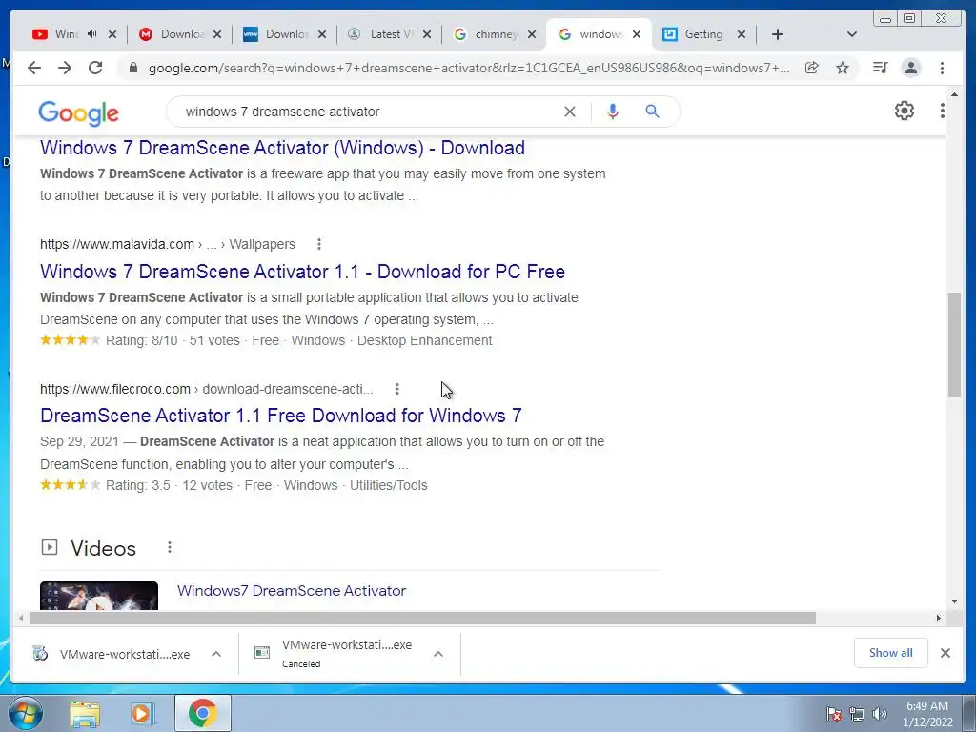The width and height of the screenshot is (976, 732).
Task: Open options for the filecroco.com result
Action: (397, 389)
